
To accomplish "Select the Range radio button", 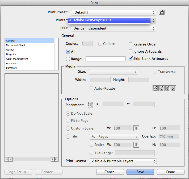I will click(68, 59).
